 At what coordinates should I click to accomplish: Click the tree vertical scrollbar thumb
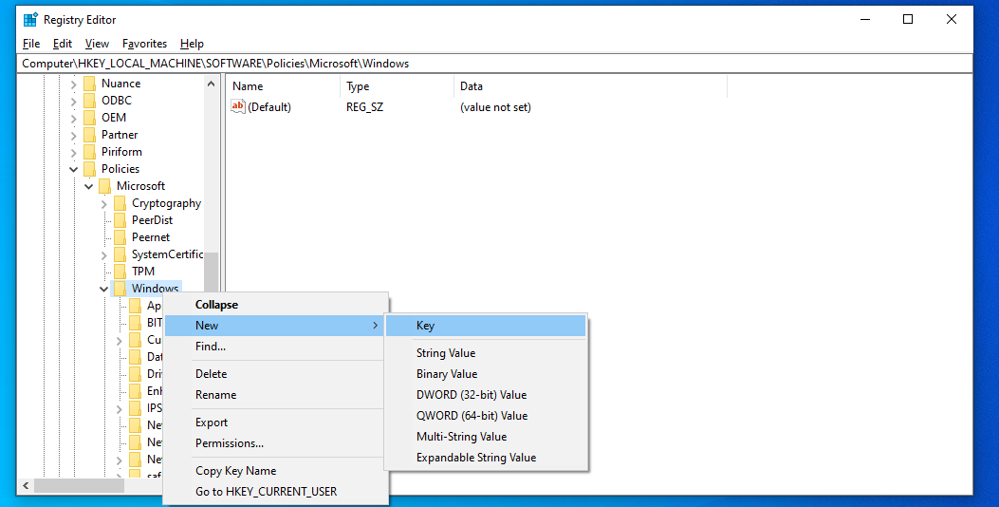tap(211, 274)
